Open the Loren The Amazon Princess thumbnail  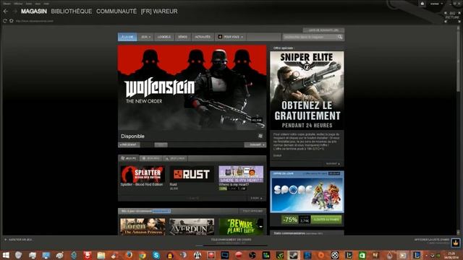(x=143, y=227)
